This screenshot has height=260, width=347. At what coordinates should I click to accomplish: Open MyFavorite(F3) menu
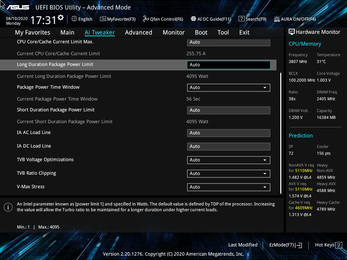coord(118,19)
